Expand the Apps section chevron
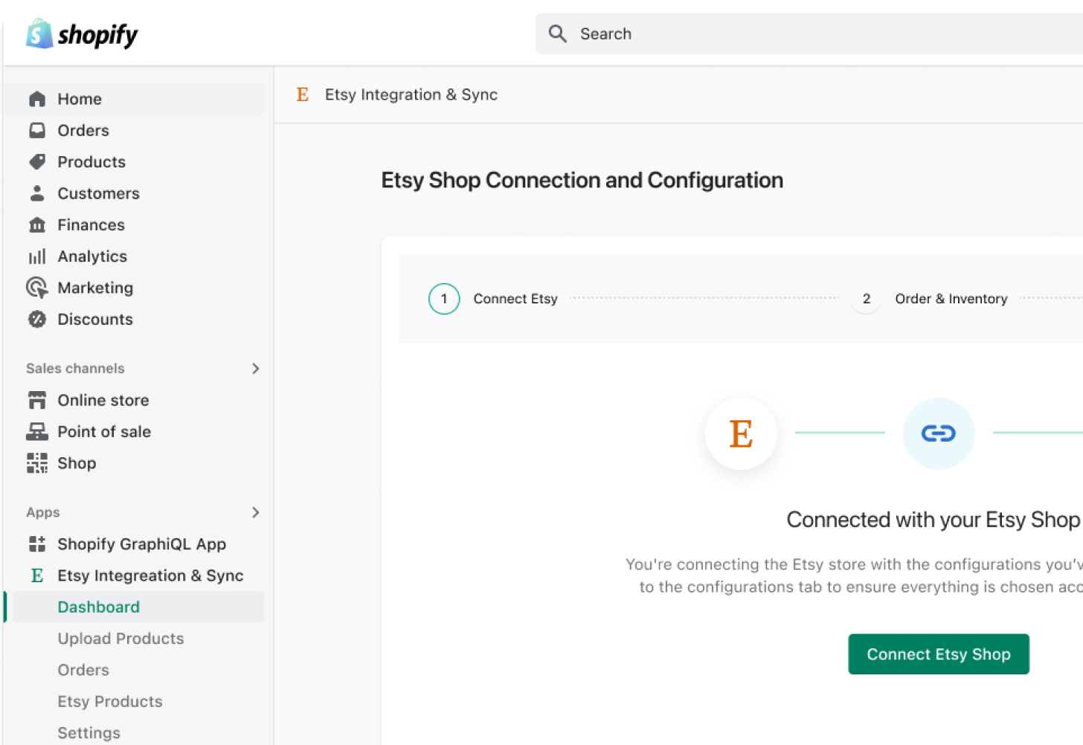Viewport: 1083px width, 745px height. 255,512
